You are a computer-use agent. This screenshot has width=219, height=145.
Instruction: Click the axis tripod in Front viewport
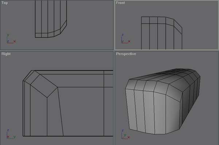pyautogui.click(x=126, y=38)
